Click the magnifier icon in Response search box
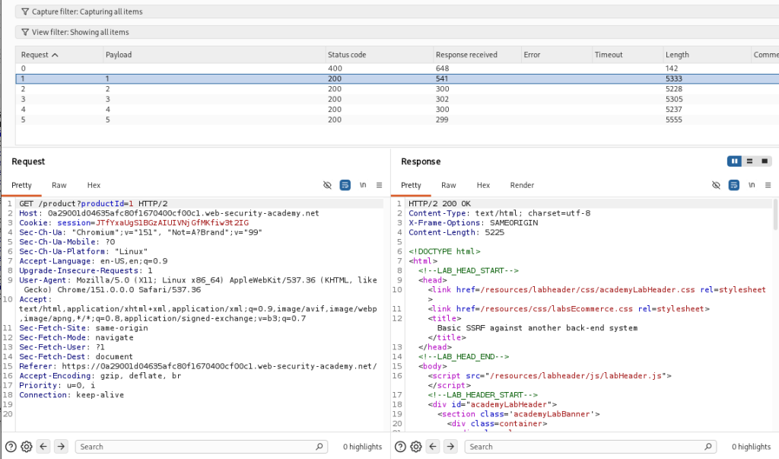The width and height of the screenshot is (779, 459). pyautogui.click(x=708, y=447)
